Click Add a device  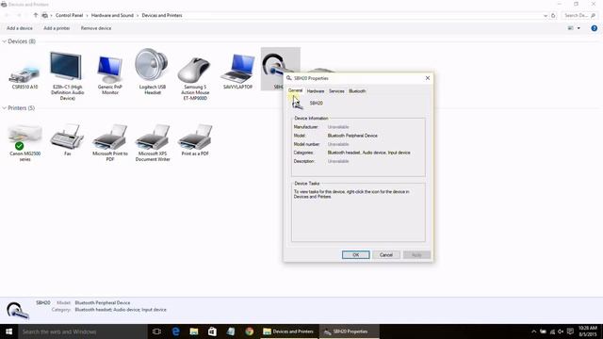(20, 28)
